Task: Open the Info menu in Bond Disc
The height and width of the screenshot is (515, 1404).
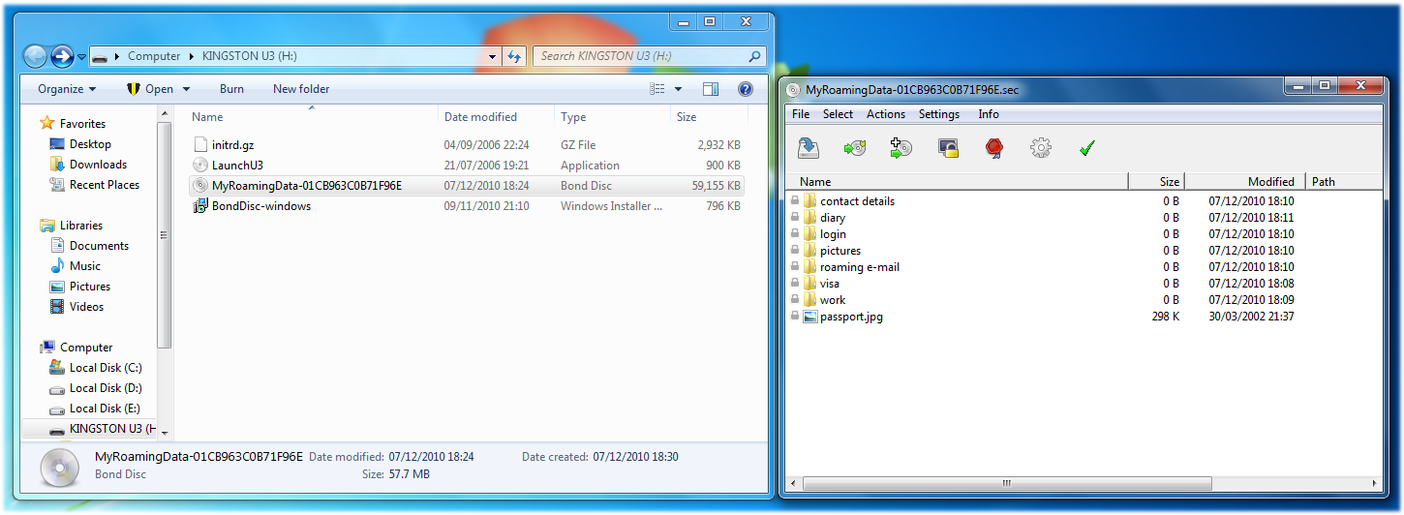Action: (989, 114)
